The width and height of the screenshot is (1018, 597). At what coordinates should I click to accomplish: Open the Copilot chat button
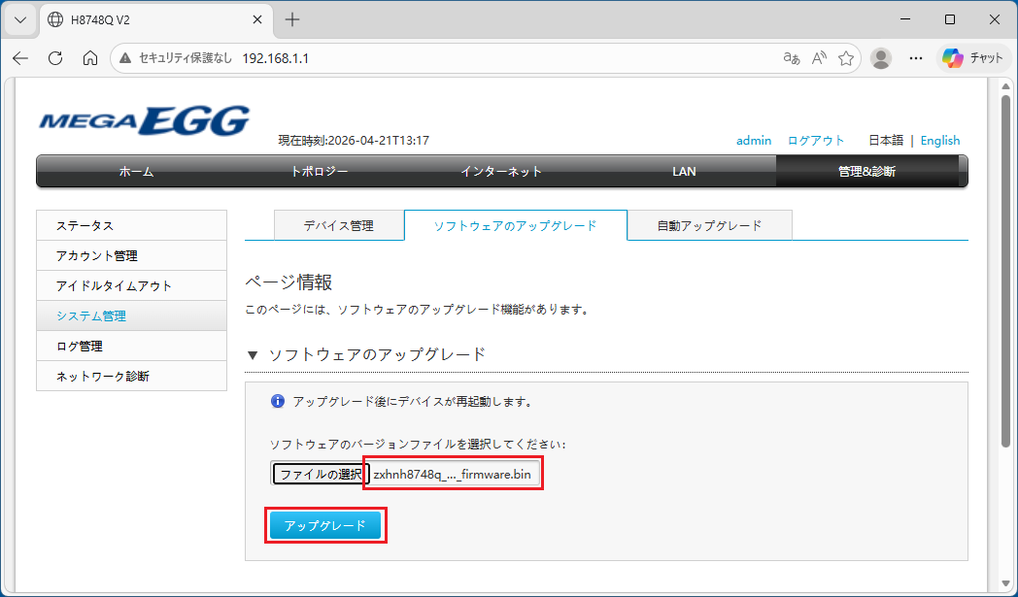coord(972,58)
